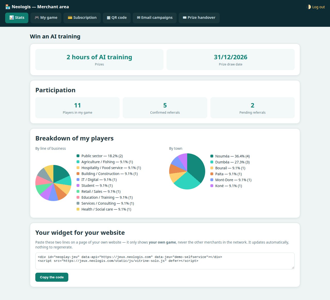The image size is (330, 300).
Task: Click the '2 hours of AI training' prize text
Action: click(x=99, y=57)
